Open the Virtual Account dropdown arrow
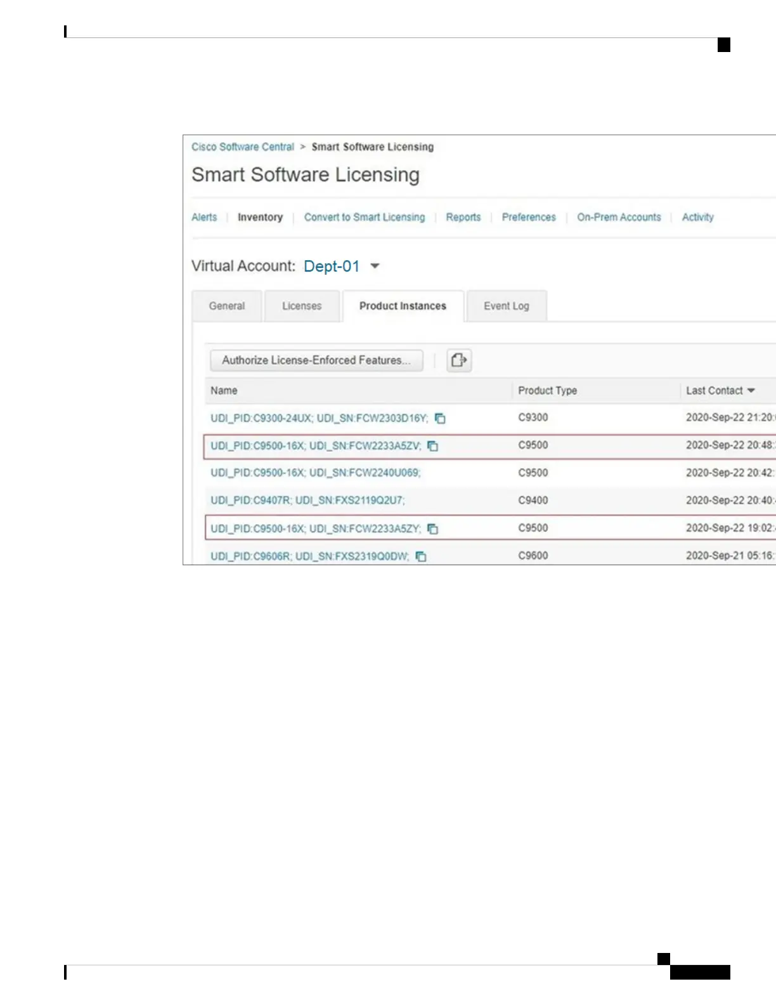Image resolution: width=776 pixels, height=1005 pixels. (375, 266)
